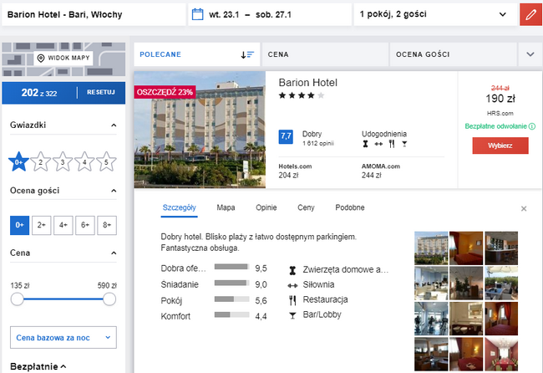Select the 5 star filter
Screen dimensions: 543x373
[106, 161]
